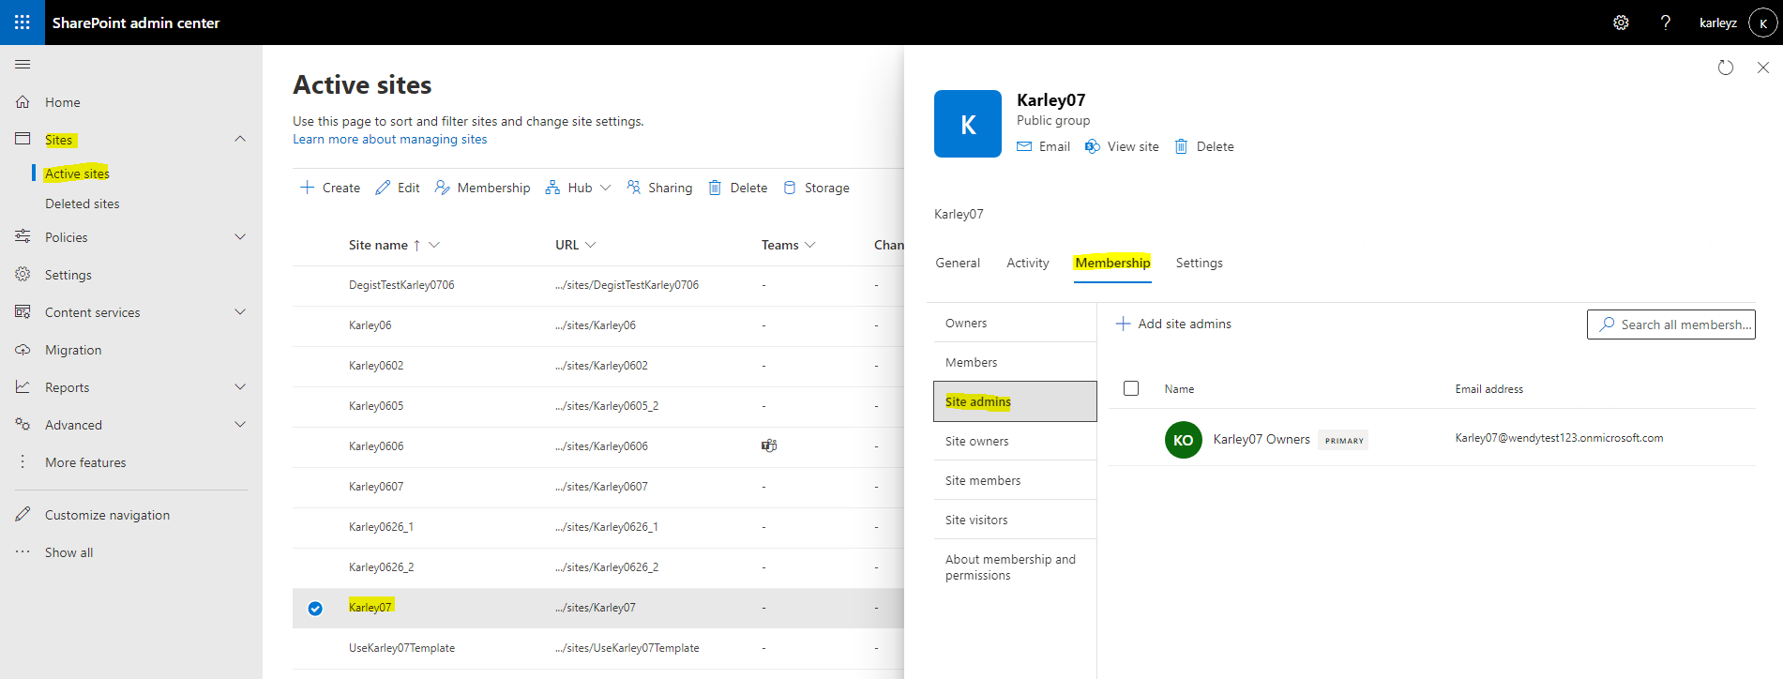Click the Karley0626_1 site name

(381, 527)
